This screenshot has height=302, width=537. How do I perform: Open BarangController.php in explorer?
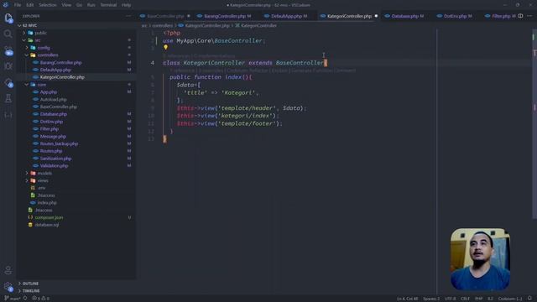60,63
